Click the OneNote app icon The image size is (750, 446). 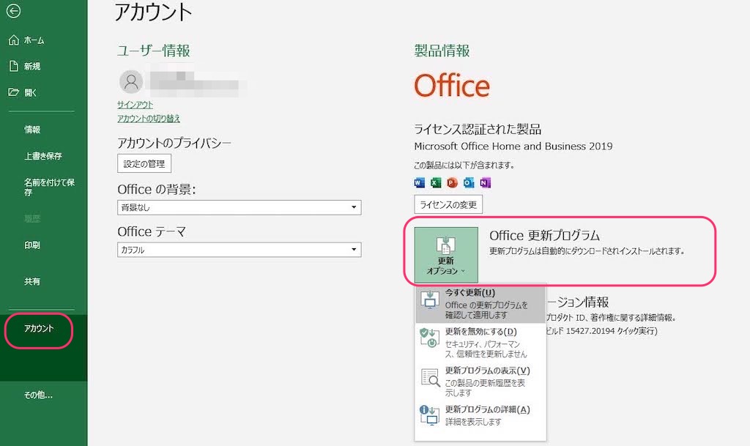pyautogui.click(x=485, y=182)
